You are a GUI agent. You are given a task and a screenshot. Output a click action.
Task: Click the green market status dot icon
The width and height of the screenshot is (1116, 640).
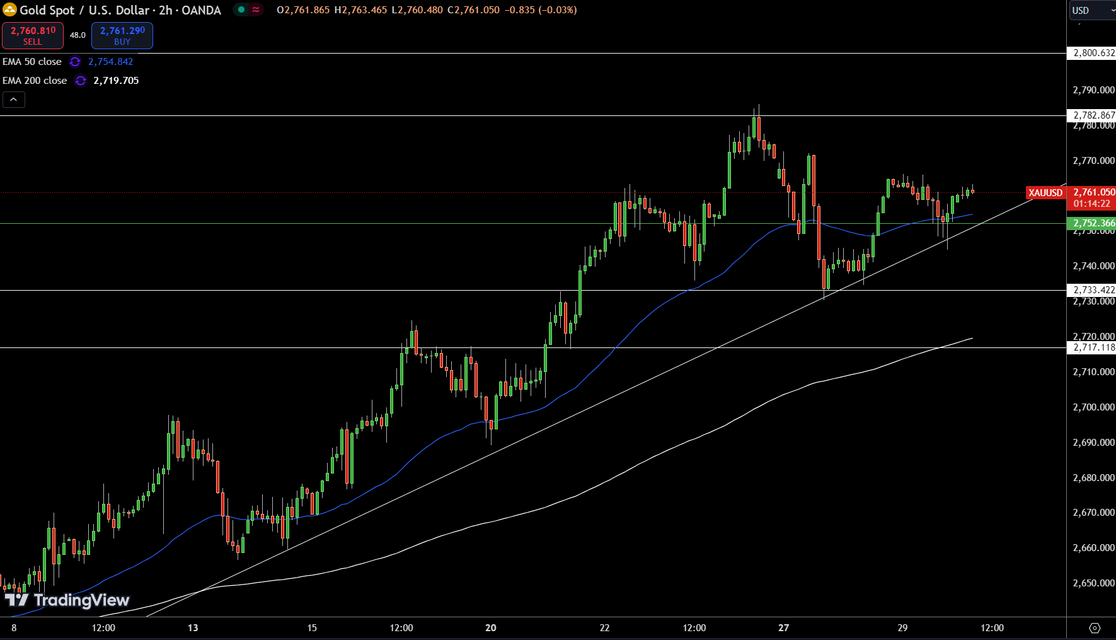coord(241,9)
